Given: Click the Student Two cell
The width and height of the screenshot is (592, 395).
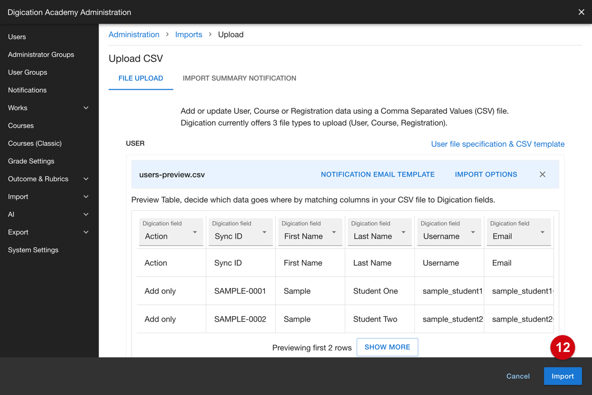Looking at the screenshot, I should pos(379,319).
